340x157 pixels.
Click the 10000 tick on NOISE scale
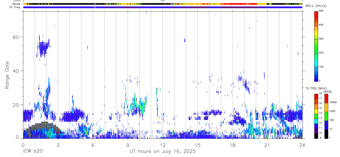pos(333,102)
